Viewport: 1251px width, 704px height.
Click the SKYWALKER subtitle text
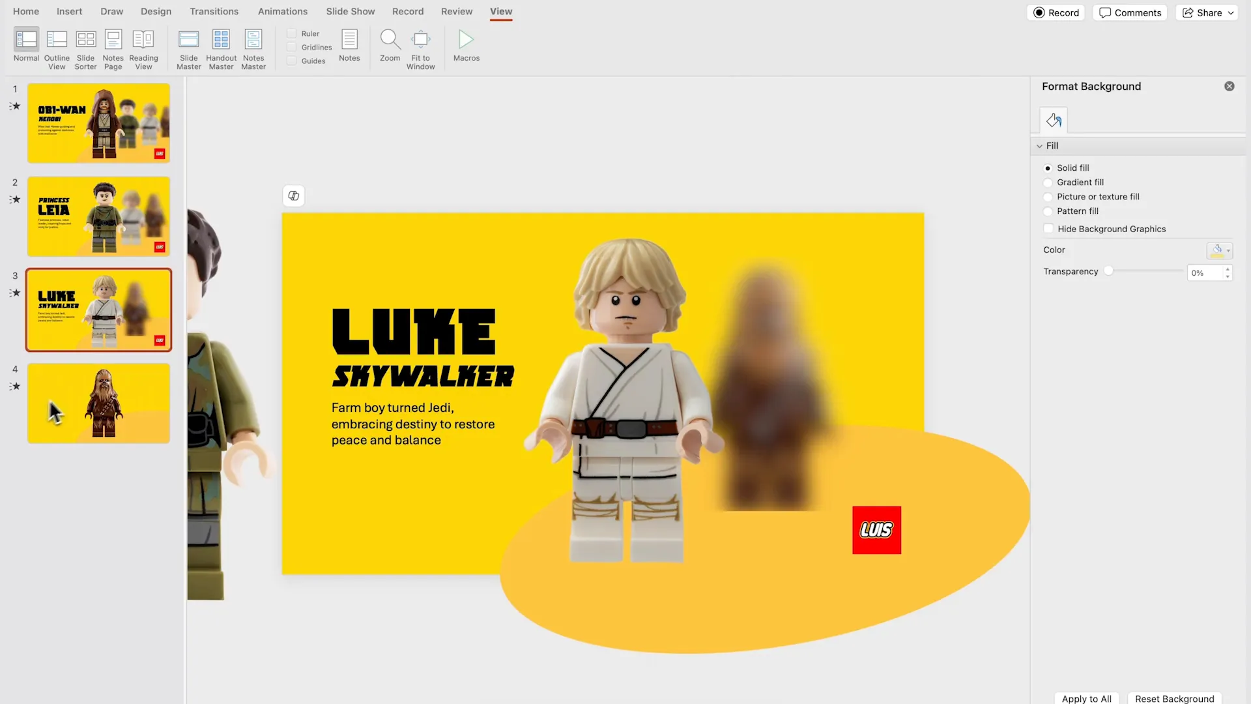coord(424,376)
